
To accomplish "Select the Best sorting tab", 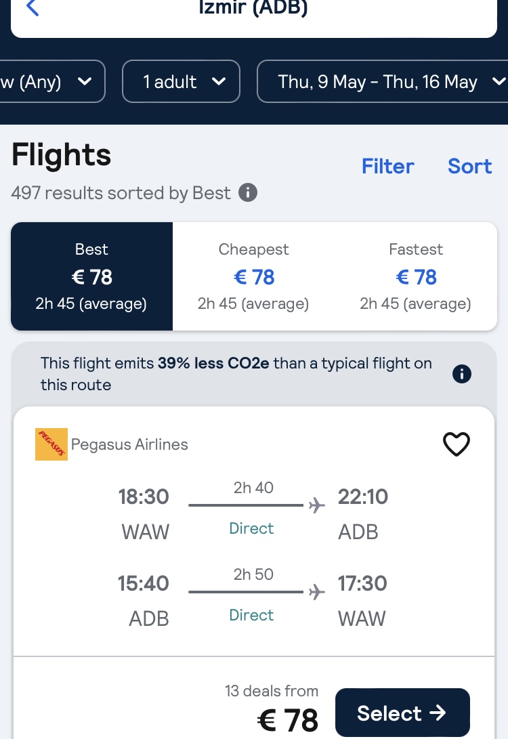I will click(92, 276).
